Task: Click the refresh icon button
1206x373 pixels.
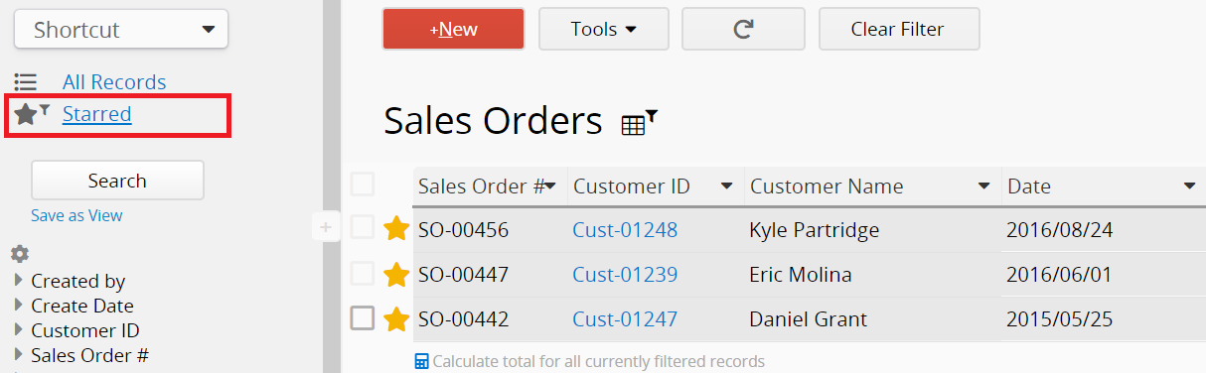Action: point(743,29)
